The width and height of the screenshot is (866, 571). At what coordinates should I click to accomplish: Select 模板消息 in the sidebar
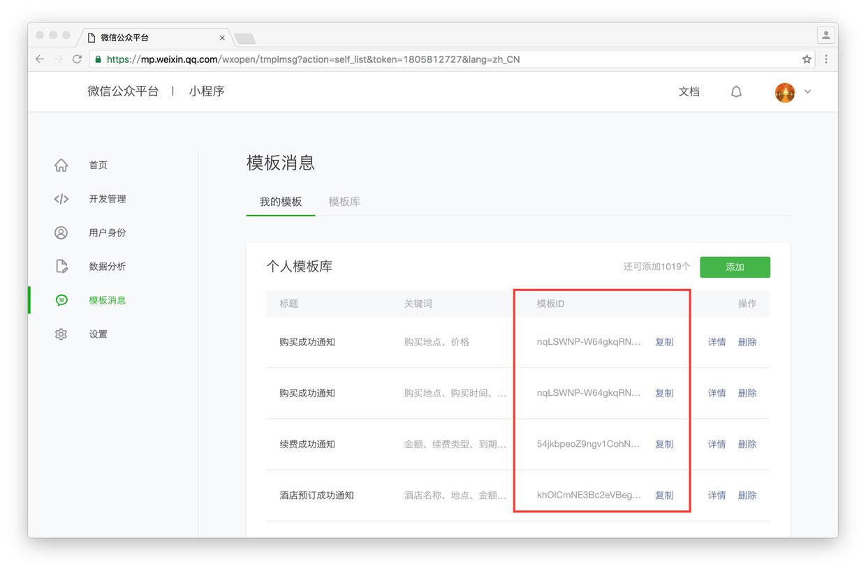(107, 300)
